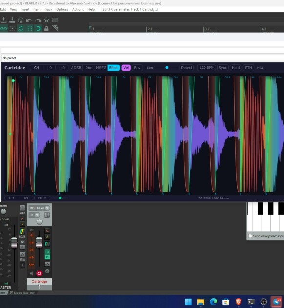284x308 pixels.
Task: Toggle Cartridge track record arm button
Action: [39, 273]
